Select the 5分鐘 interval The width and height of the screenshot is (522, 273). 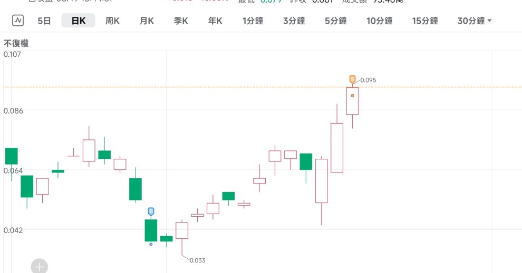point(335,21)
